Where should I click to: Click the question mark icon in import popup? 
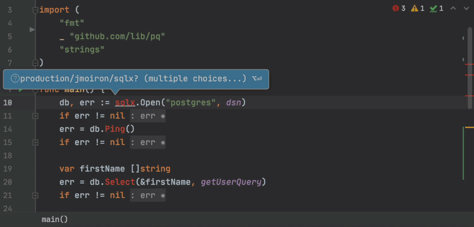15,79
